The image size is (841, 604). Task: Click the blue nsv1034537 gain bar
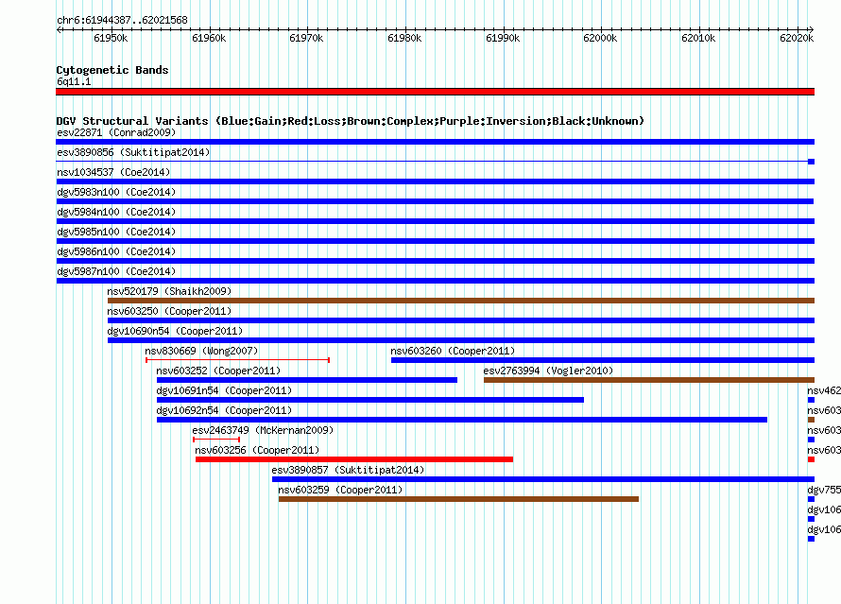(435, 181)
